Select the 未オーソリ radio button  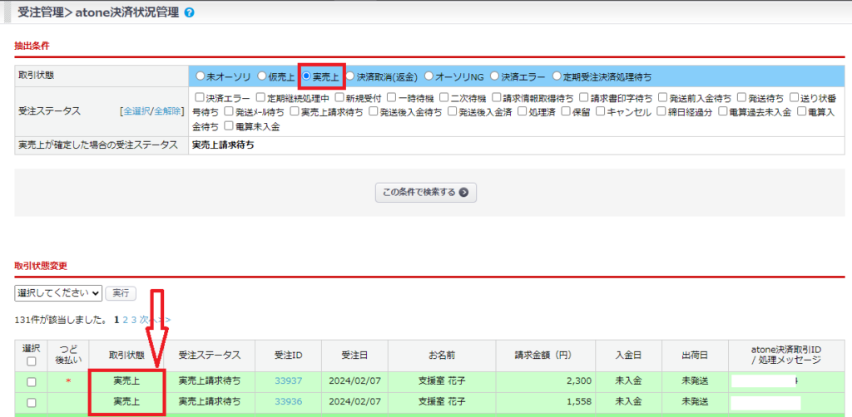(x=200, y=76)
